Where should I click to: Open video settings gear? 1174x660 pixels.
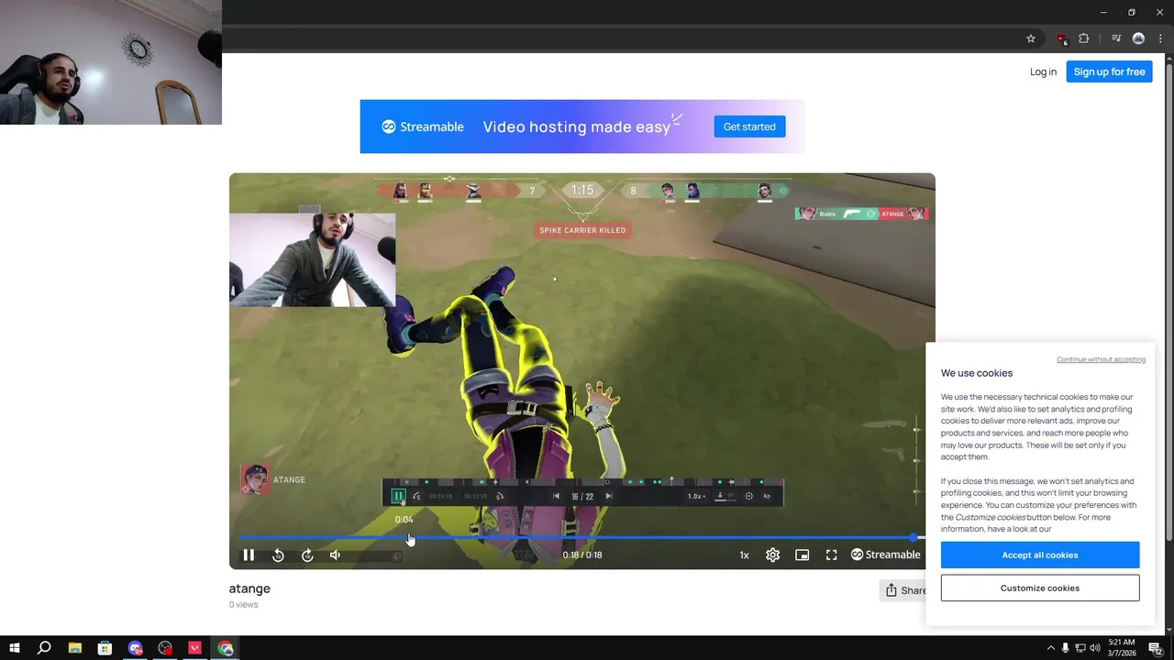tap(773, 555)
